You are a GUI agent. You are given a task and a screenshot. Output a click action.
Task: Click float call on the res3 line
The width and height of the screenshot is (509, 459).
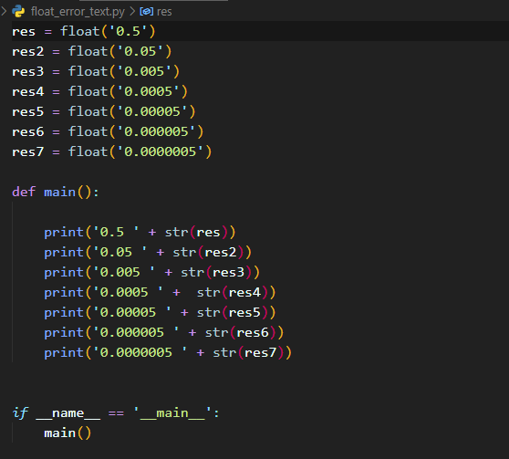coord(88,71)
